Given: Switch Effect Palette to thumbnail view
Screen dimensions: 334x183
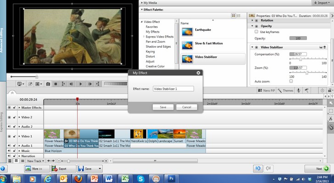Looking at the screenshot, I should click(234, 16).
